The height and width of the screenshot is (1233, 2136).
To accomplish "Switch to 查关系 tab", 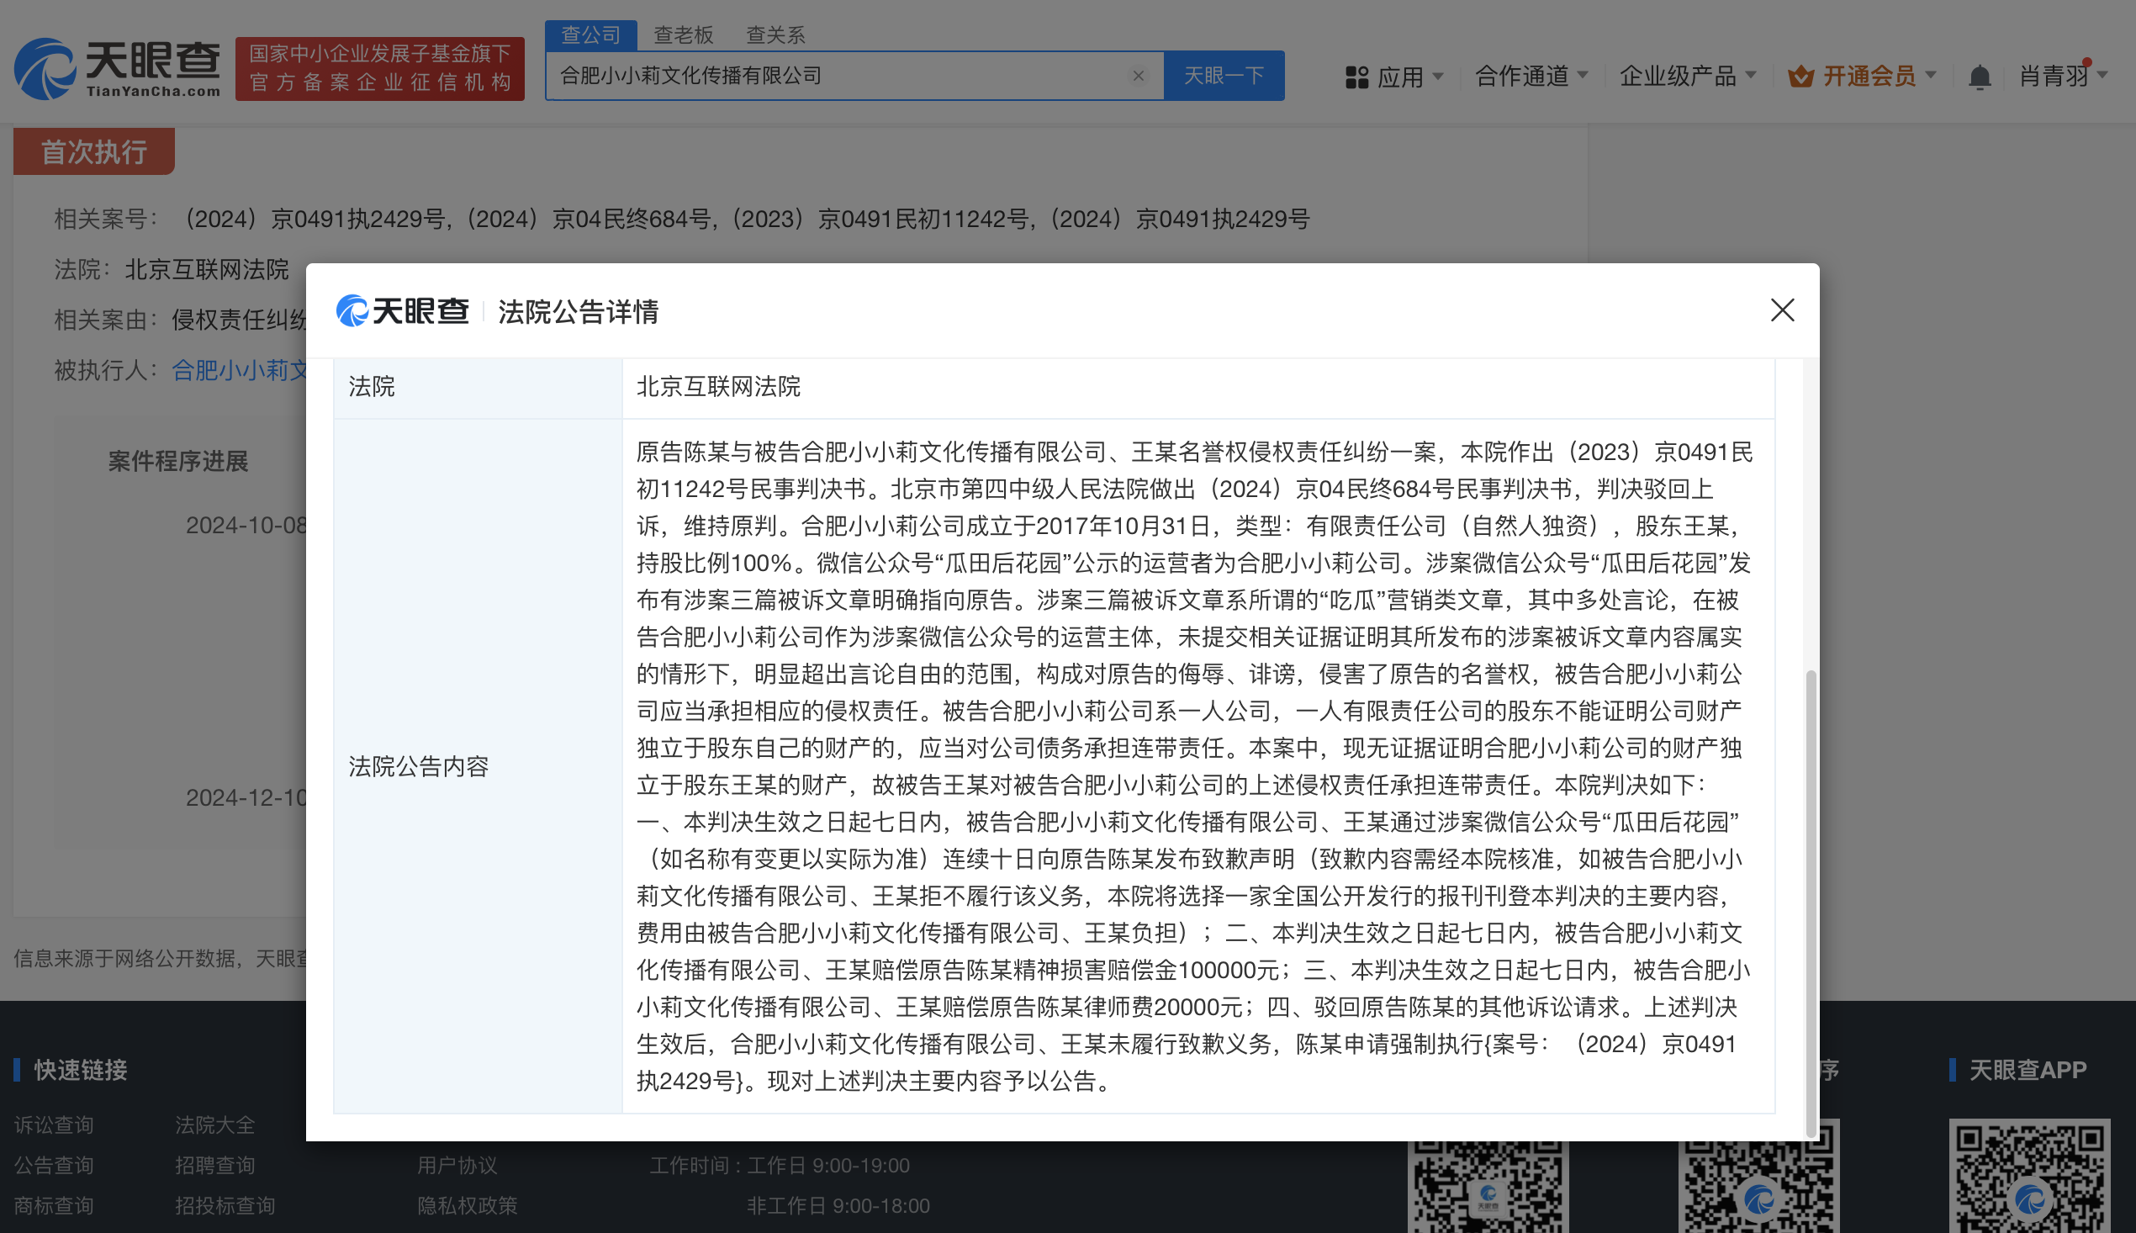I will coord(775,35).
